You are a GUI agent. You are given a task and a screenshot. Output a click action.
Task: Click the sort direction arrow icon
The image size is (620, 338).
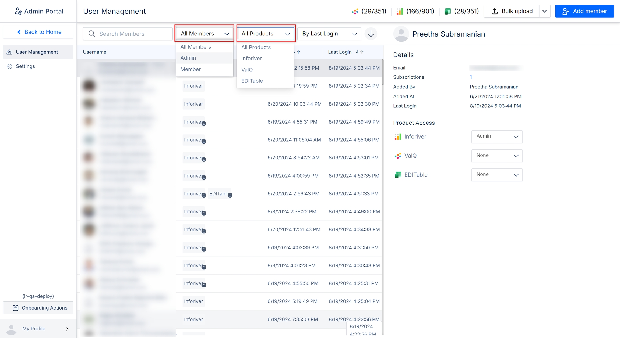(x=371, y=34)
